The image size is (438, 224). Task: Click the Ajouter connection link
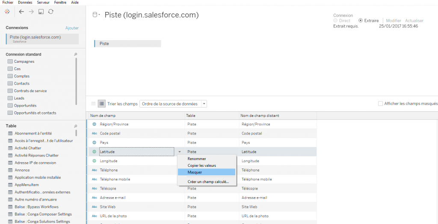pyautogui.click(x=72, y=28)
